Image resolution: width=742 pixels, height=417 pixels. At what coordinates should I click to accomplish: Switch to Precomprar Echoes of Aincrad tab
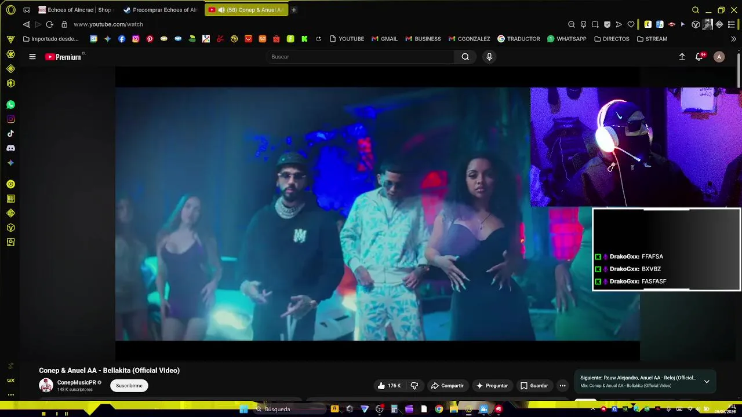160,10
